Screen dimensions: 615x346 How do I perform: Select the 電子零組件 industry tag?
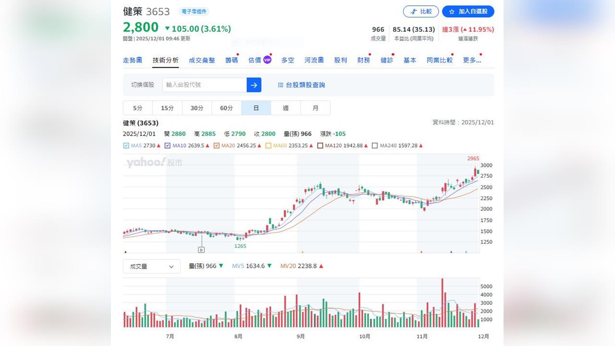tap(194, 12)
